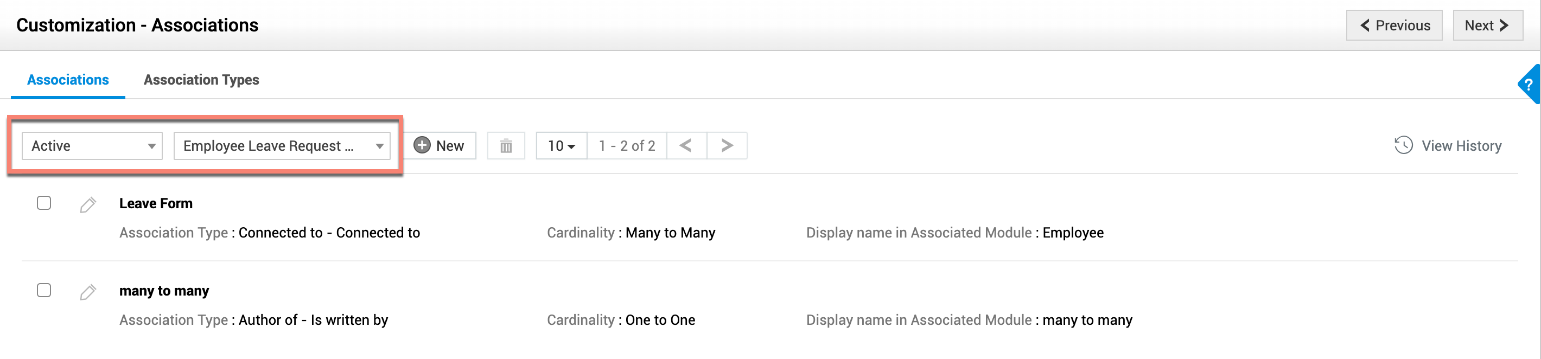The image size is (1541, 359).
Task: Open the Leave Form association name
Action: click(x=156, y=203)
